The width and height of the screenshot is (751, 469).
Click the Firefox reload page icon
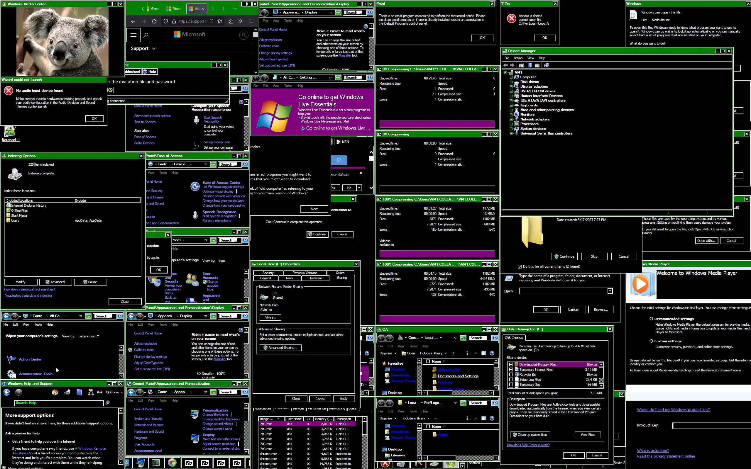pyautogui.click(x=154, y=21)
